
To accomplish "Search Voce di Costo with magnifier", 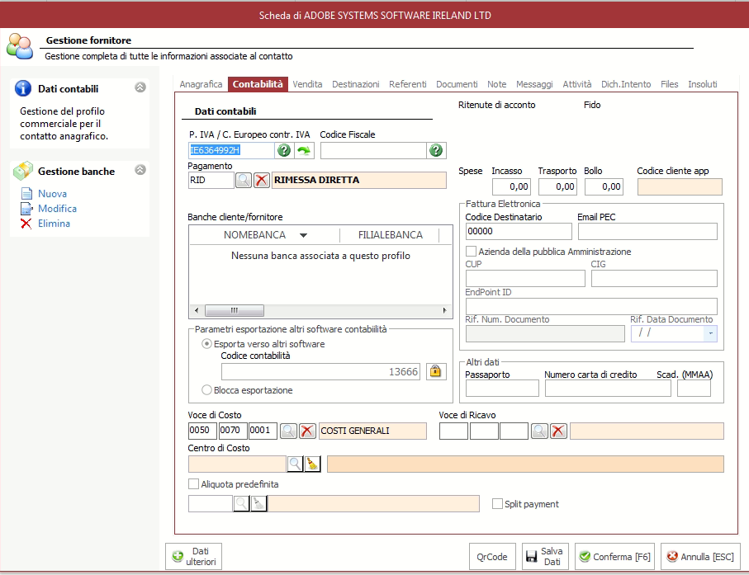I will click(288, 431).
